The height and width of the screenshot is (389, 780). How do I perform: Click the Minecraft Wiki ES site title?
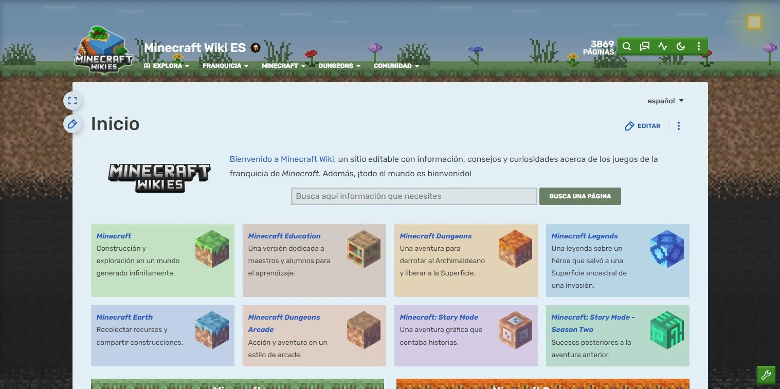click(195, 48)
